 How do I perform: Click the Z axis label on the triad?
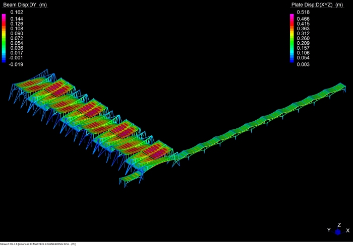coord(338,225)
